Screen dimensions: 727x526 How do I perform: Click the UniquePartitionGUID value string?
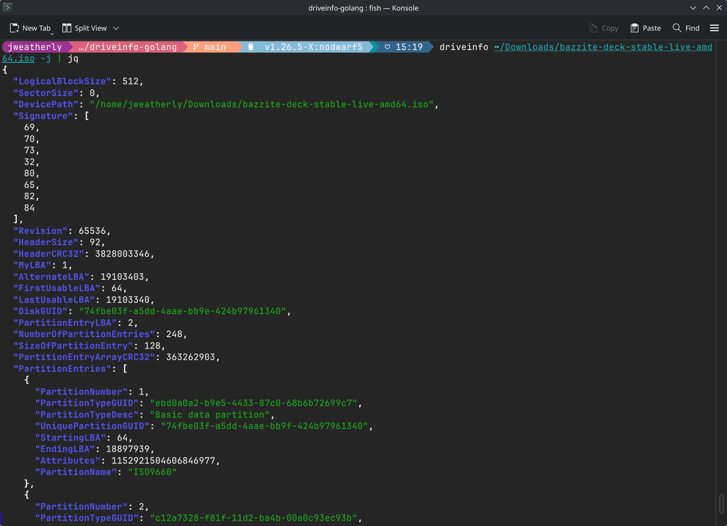pyautogui.click(x=265, y=426)
